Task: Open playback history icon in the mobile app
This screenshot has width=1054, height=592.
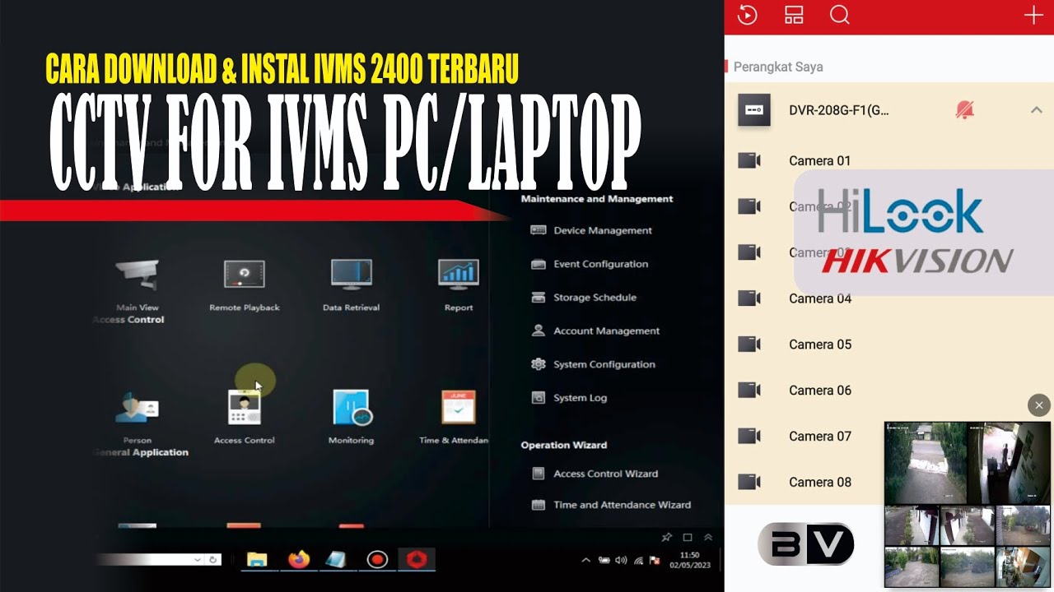Action: click(x=747, y=15)
